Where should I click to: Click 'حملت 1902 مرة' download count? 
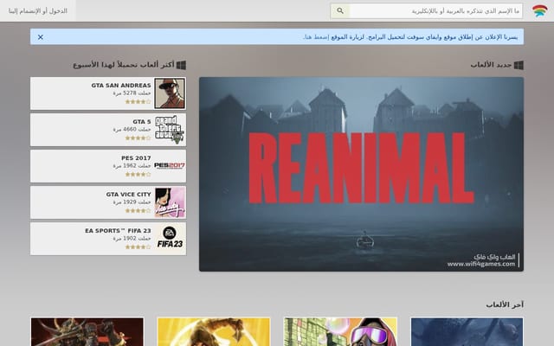(132, 239)
